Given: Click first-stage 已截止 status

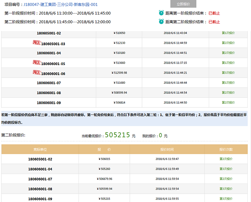Looking at the screenshot, I should tap(214, 13).
